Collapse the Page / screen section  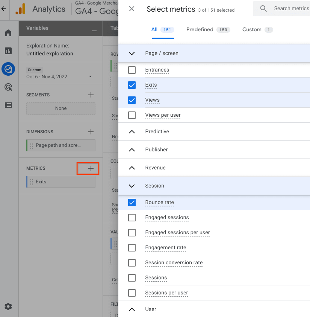(132, 53)
